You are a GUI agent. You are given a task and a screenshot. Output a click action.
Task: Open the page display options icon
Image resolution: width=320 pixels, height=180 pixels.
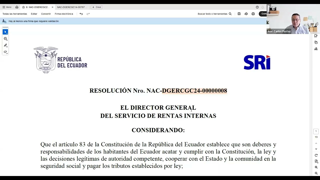316,161
